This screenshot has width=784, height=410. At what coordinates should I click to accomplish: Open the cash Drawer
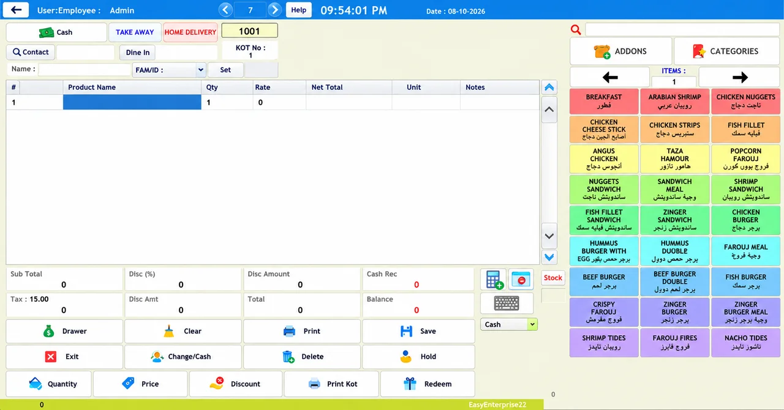[x=64, y=331]
